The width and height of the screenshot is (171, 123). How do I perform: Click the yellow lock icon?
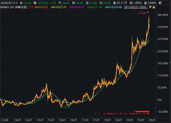click(x=154, y=7)
